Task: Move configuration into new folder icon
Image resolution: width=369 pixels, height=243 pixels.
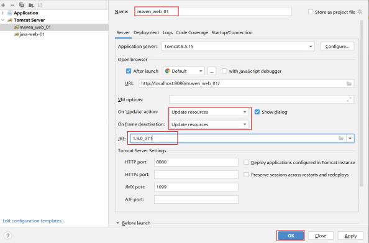Action: tap(31, 5)
